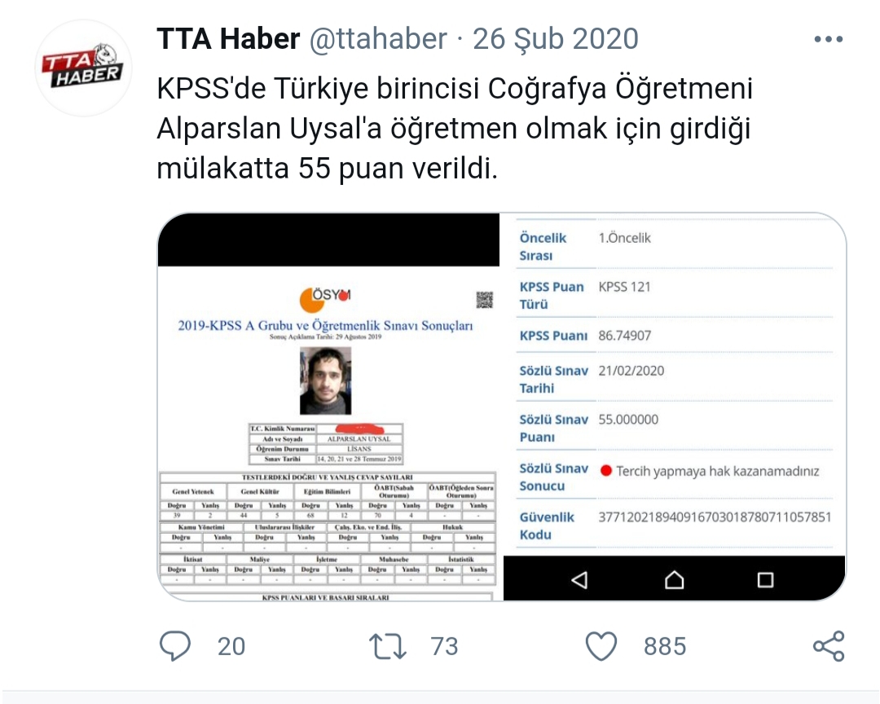The image size is (880, 704).
Task: Open the @ttahaber handle link
Action: (378, 39)
